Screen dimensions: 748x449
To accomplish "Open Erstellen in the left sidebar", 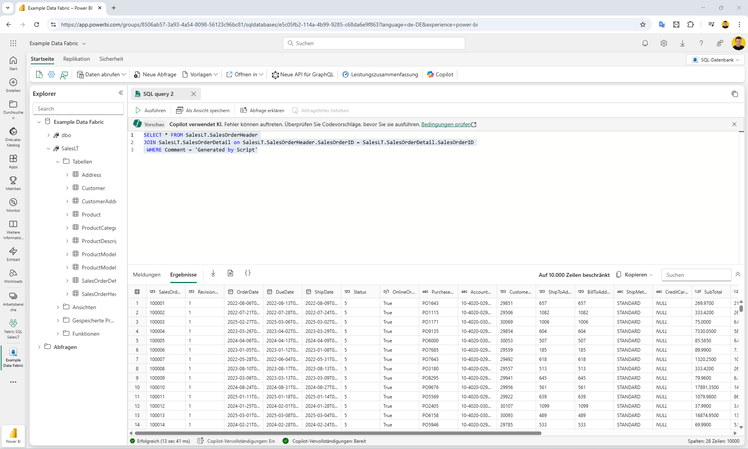I will coord(13,85).
